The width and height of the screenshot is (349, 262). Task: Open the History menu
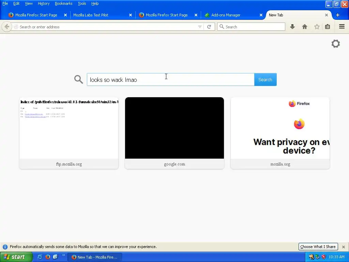click(x=44, y=3)
